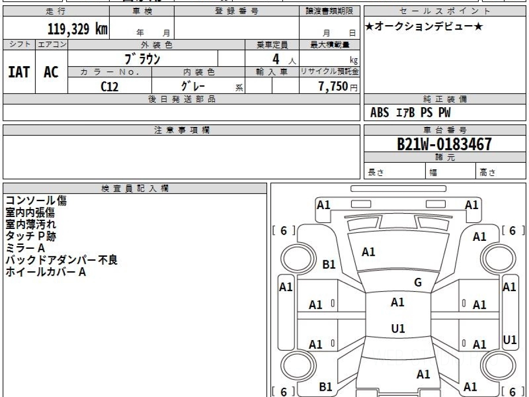529x397 pixels.
Task: Select the seating capacity 4 人
Action: pos(284,59)
